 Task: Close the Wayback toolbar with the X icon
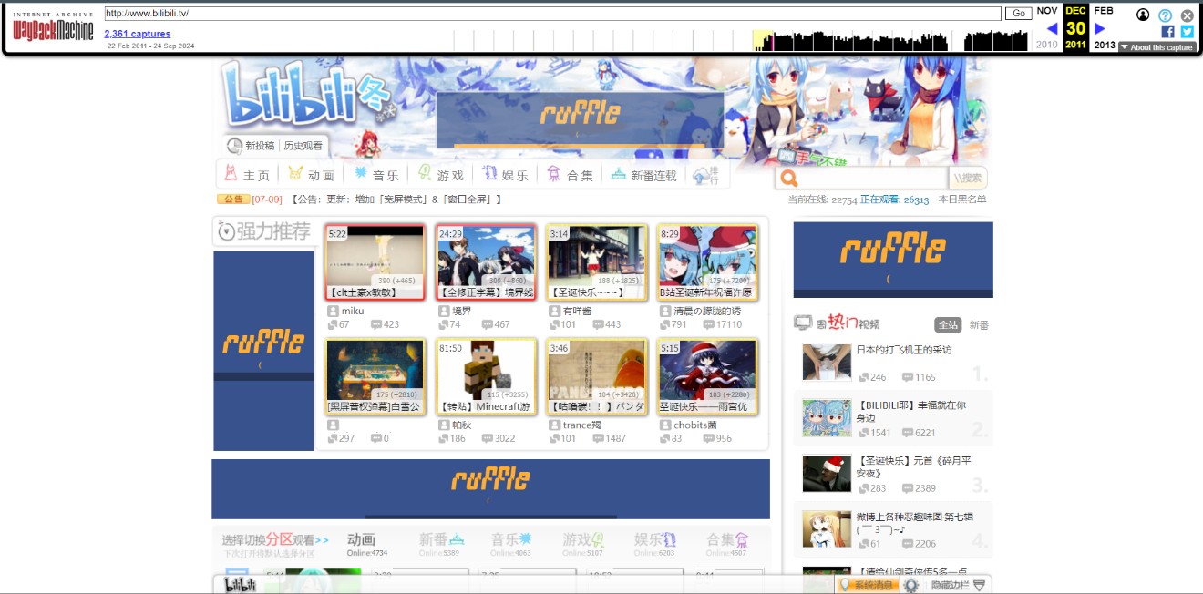pyautogui.click(x=1187, y=15)
